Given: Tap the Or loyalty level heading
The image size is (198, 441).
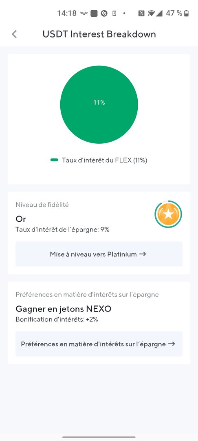Looking at the screenshot, I should [x=21, y=219].
